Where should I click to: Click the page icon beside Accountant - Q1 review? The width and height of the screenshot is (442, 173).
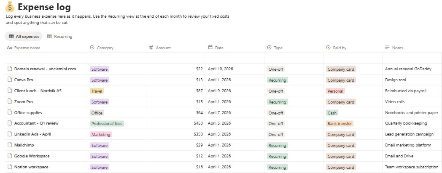coord(10,123)
